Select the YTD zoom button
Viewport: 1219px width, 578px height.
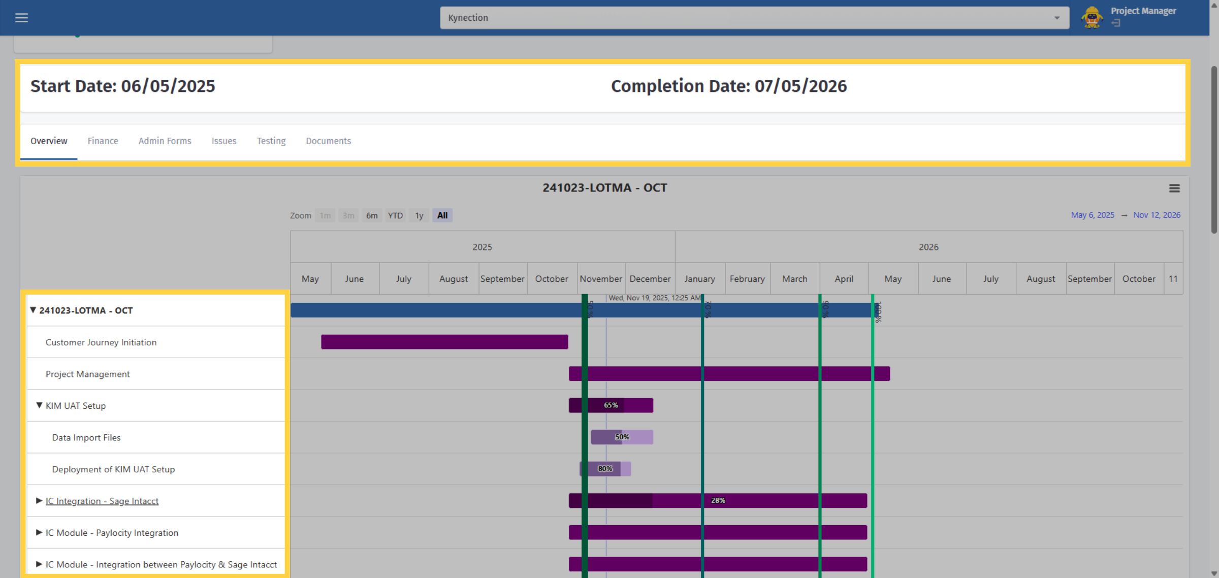point(395,215)
